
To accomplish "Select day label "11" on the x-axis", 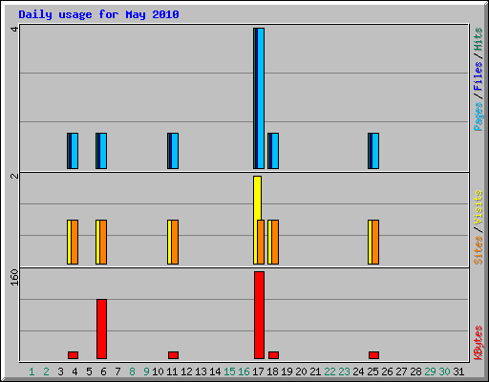I will pyautogui.click(x=172, y=371).
